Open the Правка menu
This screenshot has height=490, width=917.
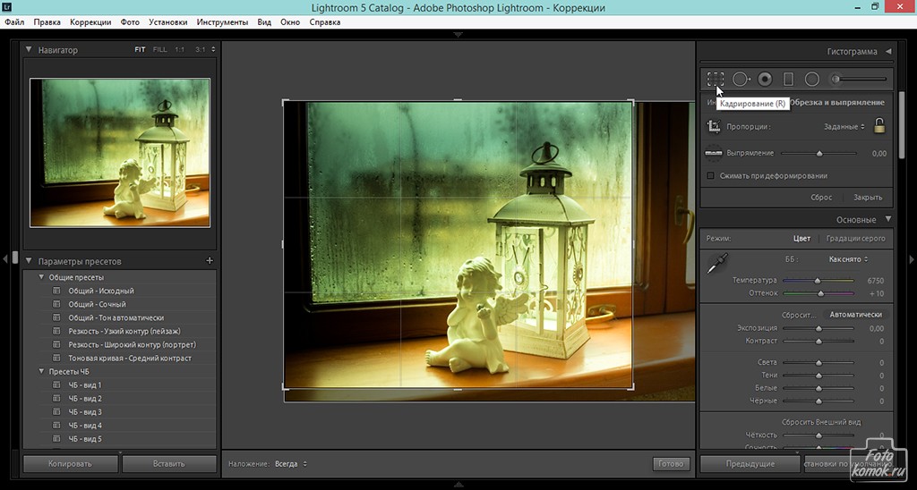pos(47,22)
